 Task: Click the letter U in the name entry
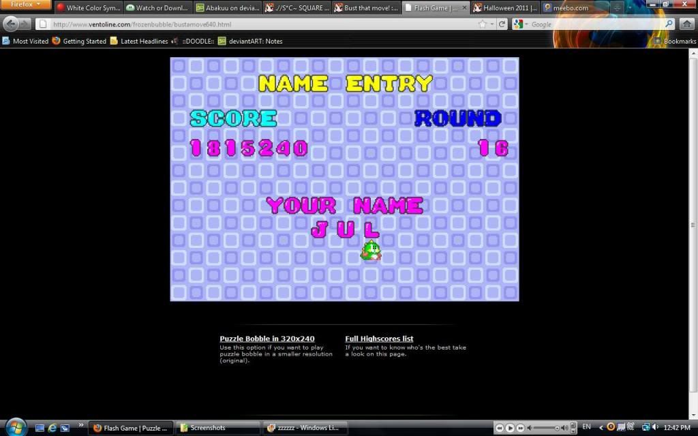(346, 229)
